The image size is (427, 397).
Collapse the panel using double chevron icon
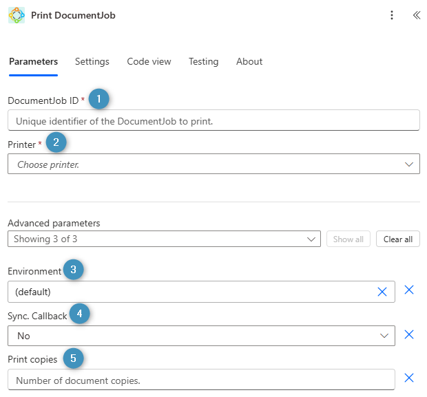pos(416,15)
